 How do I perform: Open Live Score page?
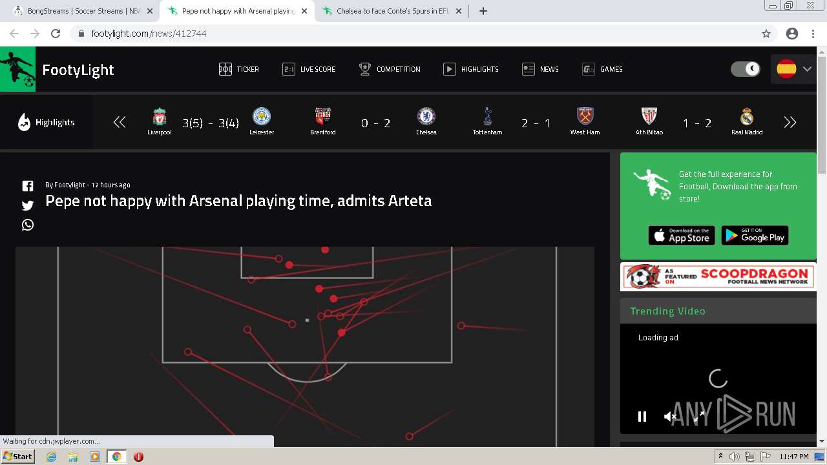pos(309,69)
